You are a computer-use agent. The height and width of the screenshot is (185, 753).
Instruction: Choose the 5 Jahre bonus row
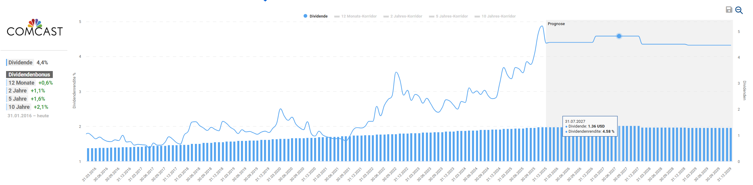click(26, 99)
